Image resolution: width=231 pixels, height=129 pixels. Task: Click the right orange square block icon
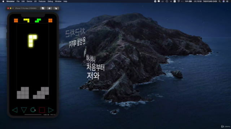pos(50,20)
